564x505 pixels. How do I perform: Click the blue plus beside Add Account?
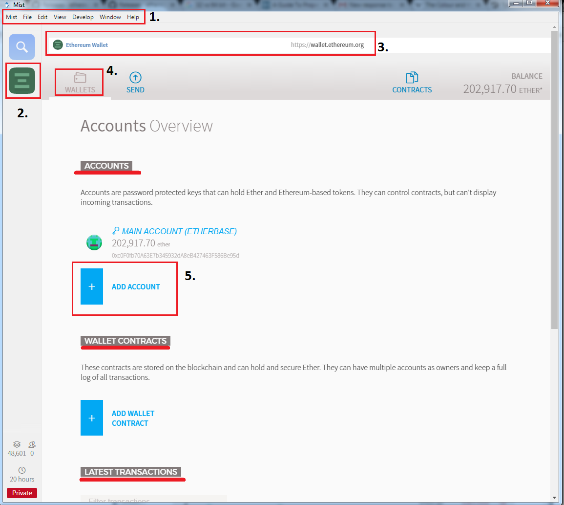coord(92,286)
